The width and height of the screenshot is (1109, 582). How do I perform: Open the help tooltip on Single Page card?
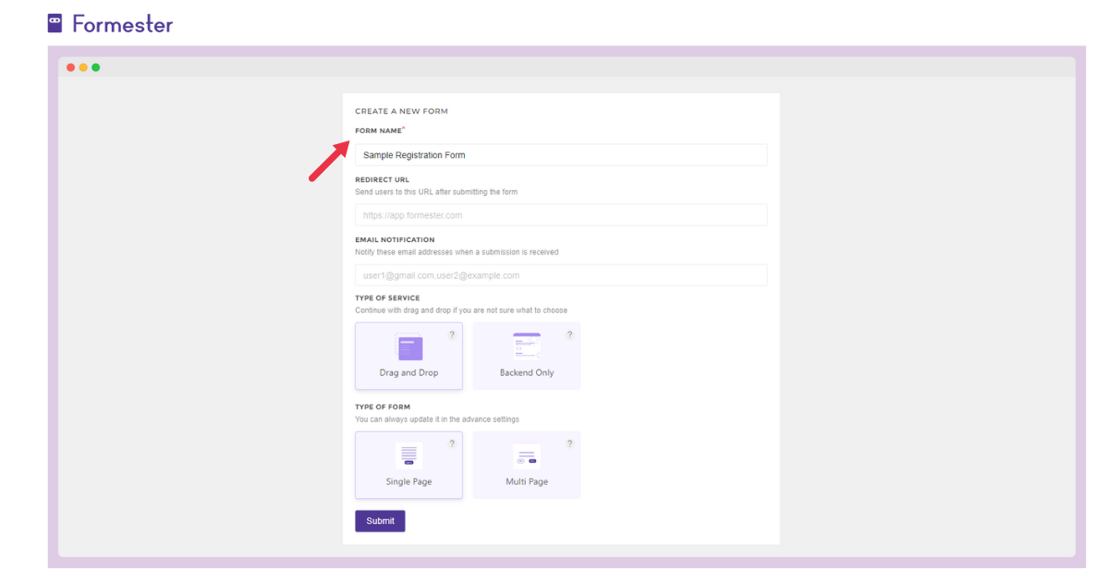[x=452, y=443]
